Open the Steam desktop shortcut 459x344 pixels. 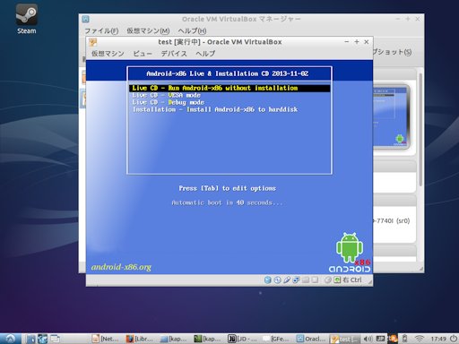(26, 19)
